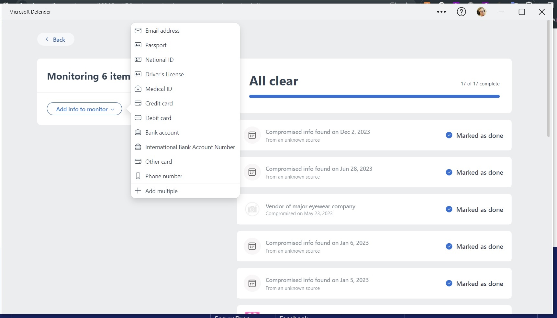Select Bank account option

pos(185,132)
